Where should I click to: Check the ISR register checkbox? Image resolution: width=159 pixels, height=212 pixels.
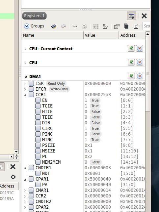(x=31, y=83)
